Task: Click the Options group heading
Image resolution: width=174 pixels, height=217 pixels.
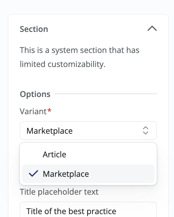Action: click(35, 94)
